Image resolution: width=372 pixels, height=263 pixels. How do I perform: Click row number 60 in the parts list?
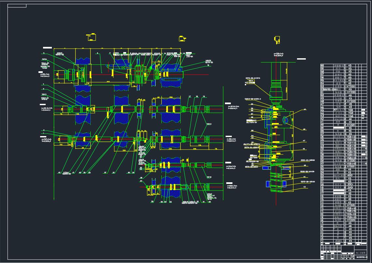(322, 65)
